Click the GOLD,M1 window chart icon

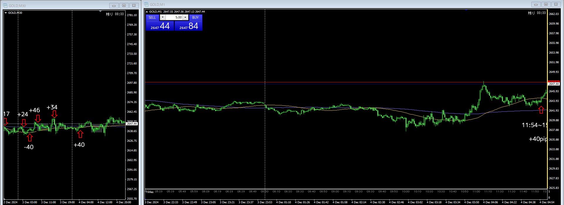pyautogui.click(x=146, y=4)
